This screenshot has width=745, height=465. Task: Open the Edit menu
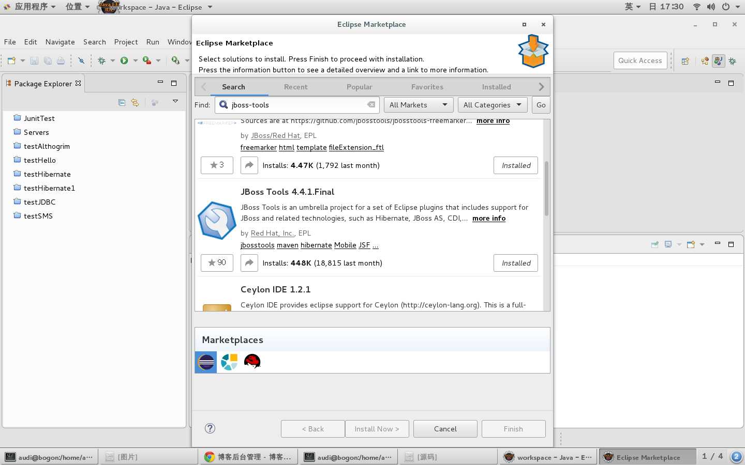click(31, 42)
